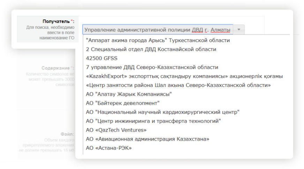
Task: Choose Центр занятости района Шал акына
Action: (x=178, y=85)
